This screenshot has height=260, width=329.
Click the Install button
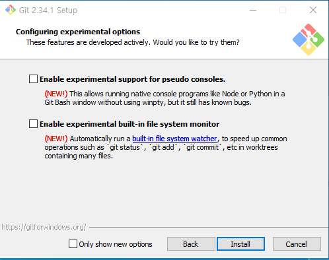240,244
